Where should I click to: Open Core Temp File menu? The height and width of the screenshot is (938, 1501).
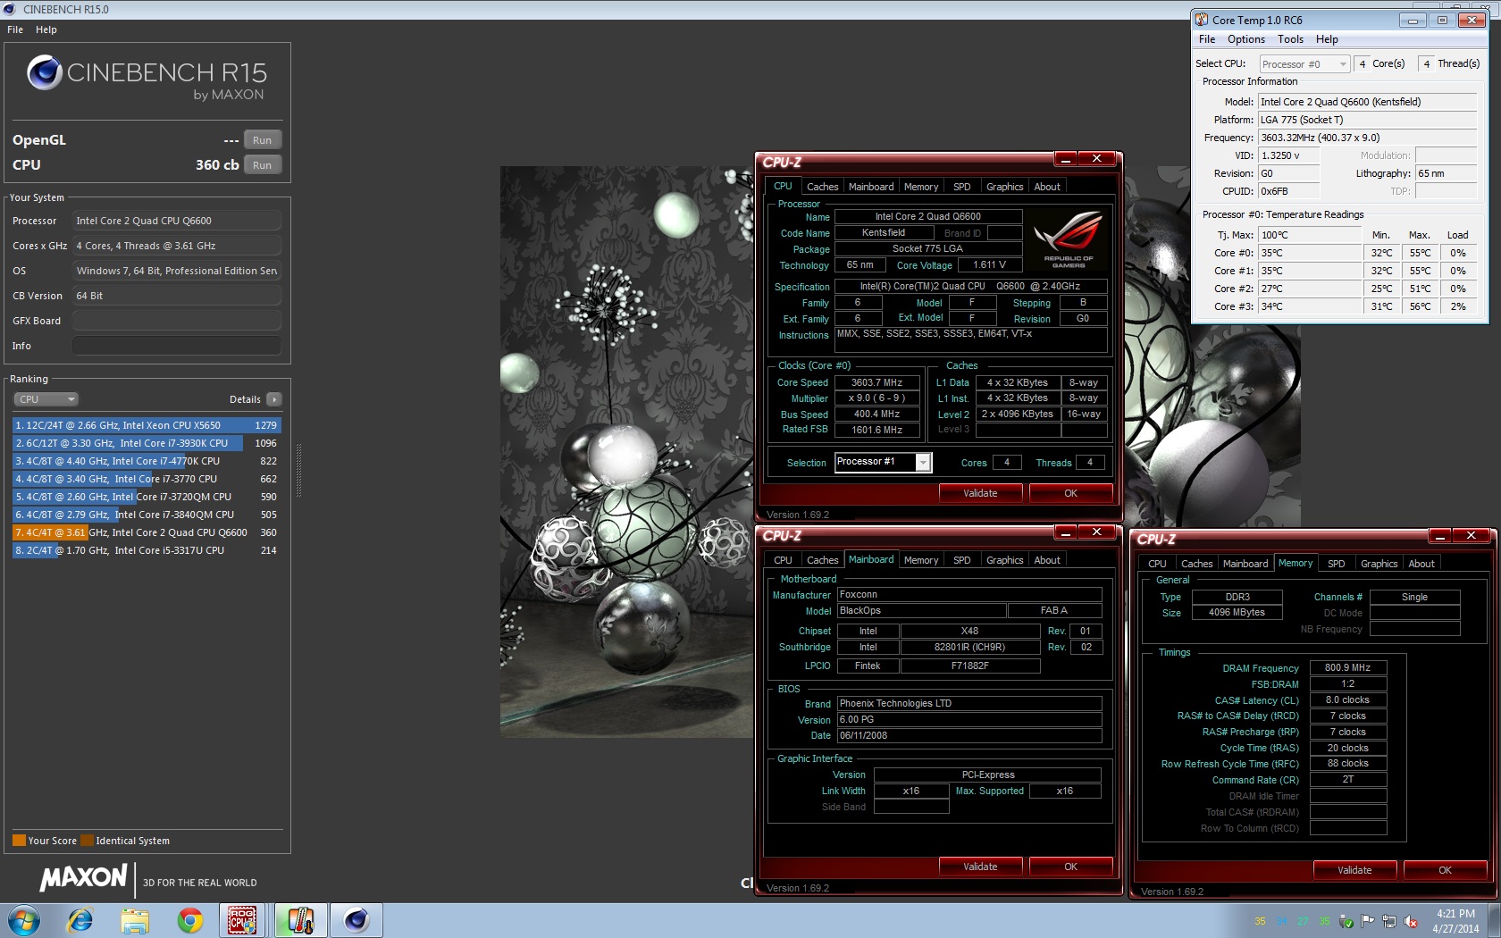click(1207, 39)
